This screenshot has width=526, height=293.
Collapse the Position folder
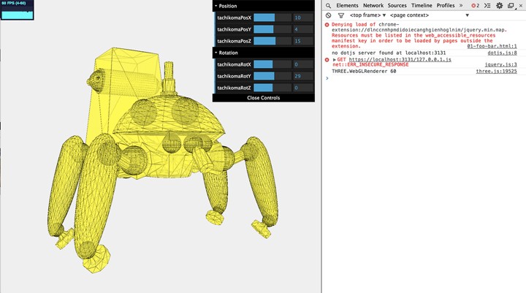pyautogui.click(x=264, y=6)
